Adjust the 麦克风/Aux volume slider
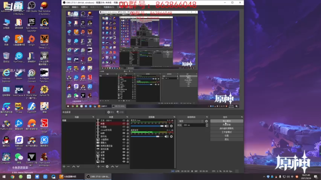 click(x=147, y=126)
